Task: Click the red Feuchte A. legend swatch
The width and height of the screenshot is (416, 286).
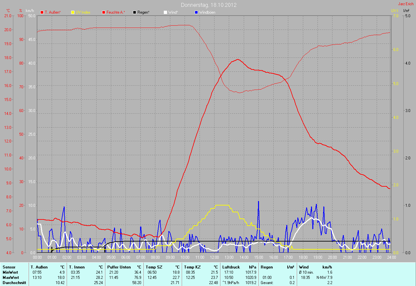Action: tap(104, 12)
